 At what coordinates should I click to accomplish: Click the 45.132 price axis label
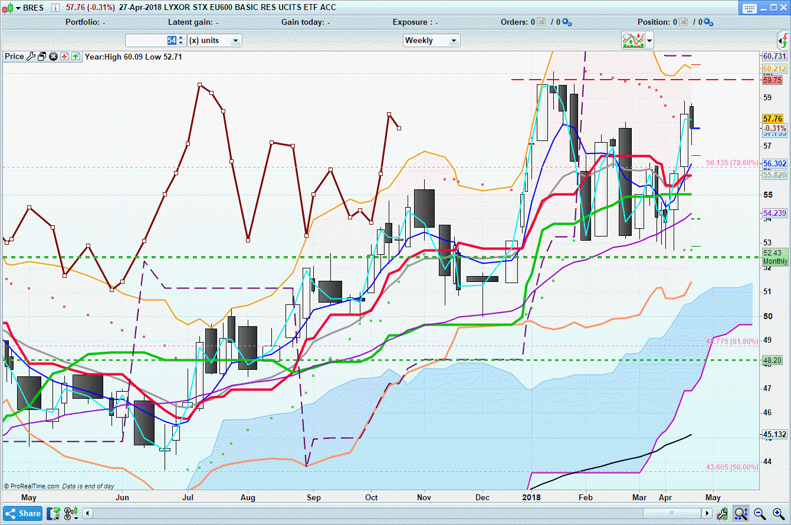(774, 435)
